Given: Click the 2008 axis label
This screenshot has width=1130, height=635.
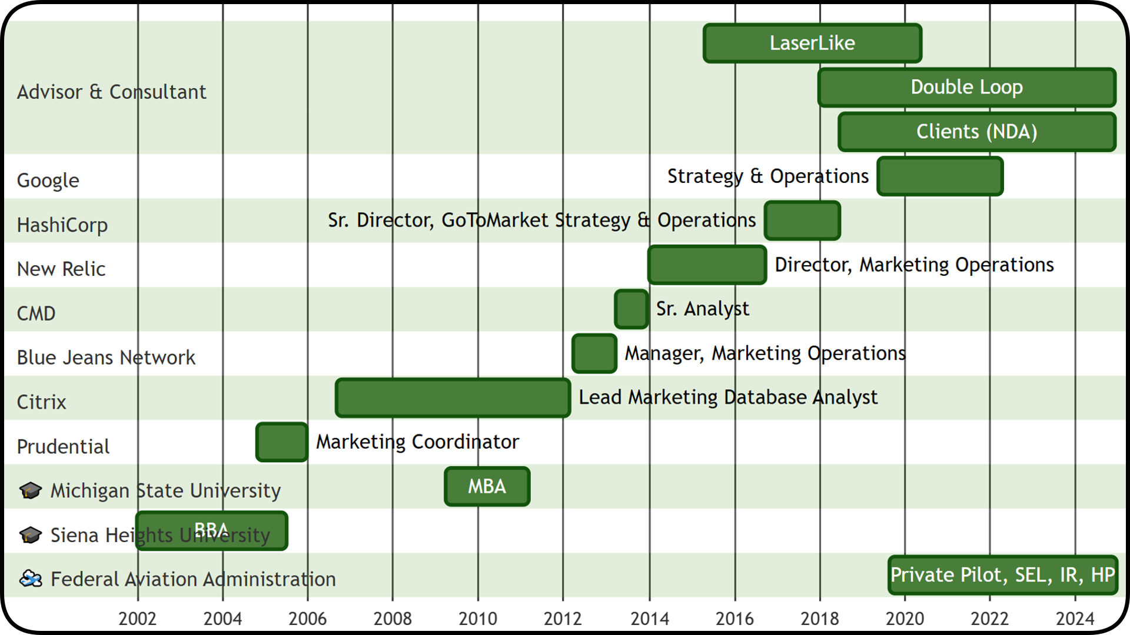Looking at the screenshot, I should [393, 619].
